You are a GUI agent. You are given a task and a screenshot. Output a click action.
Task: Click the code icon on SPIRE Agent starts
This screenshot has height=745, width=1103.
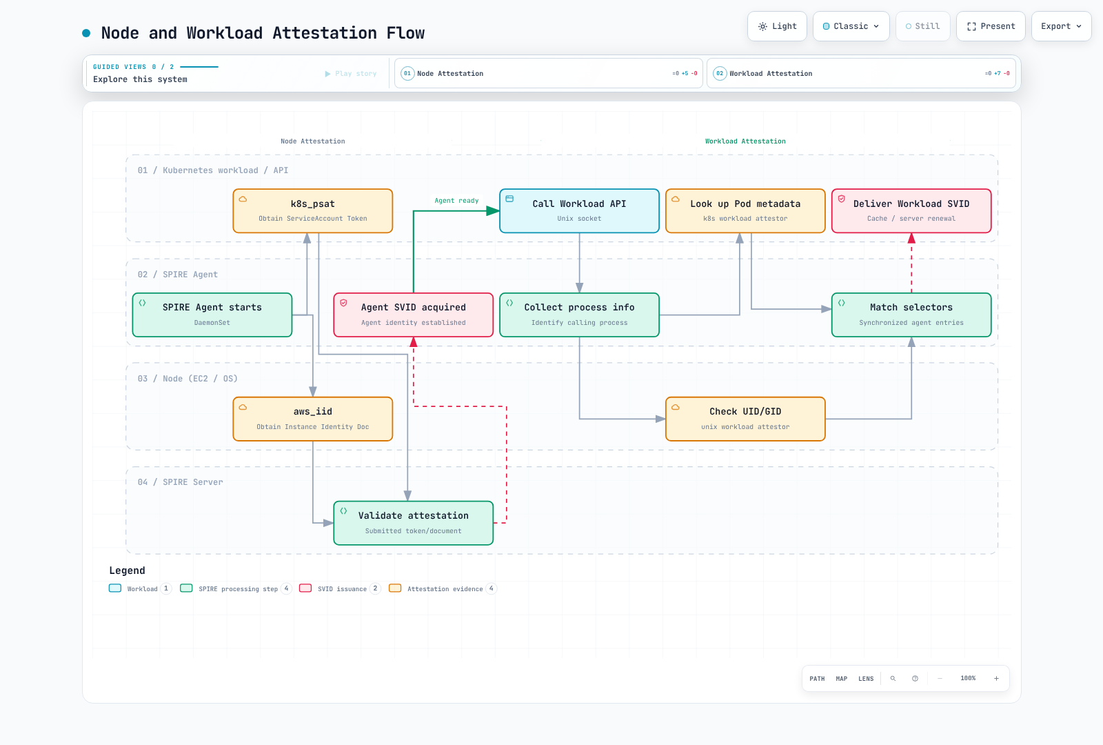(142, 303)
